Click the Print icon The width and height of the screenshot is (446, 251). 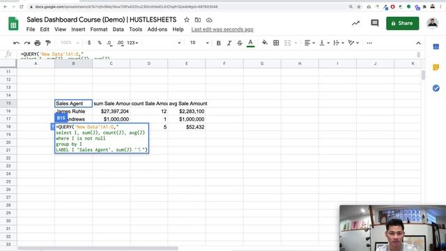click(x=38, y=43)
